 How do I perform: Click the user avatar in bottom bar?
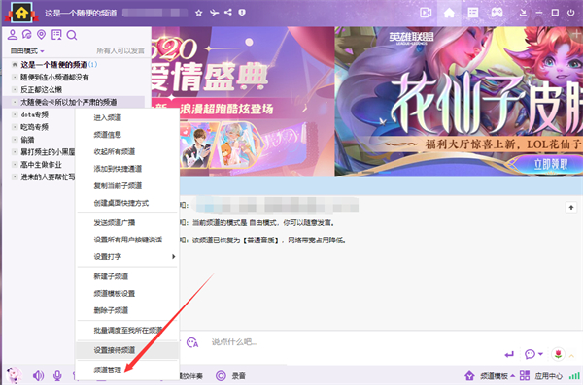click(15, 375)
